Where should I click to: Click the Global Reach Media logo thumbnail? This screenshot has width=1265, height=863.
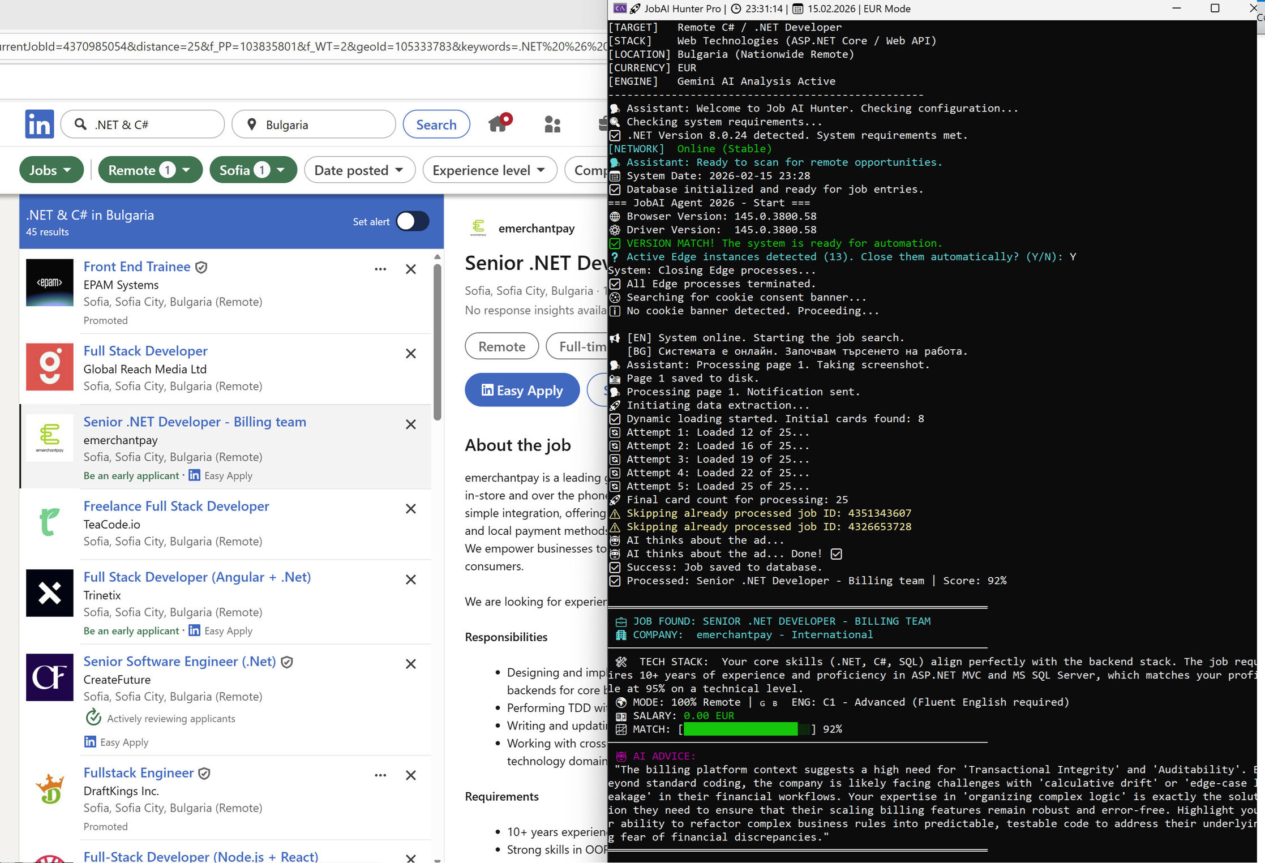coord(50,367)
